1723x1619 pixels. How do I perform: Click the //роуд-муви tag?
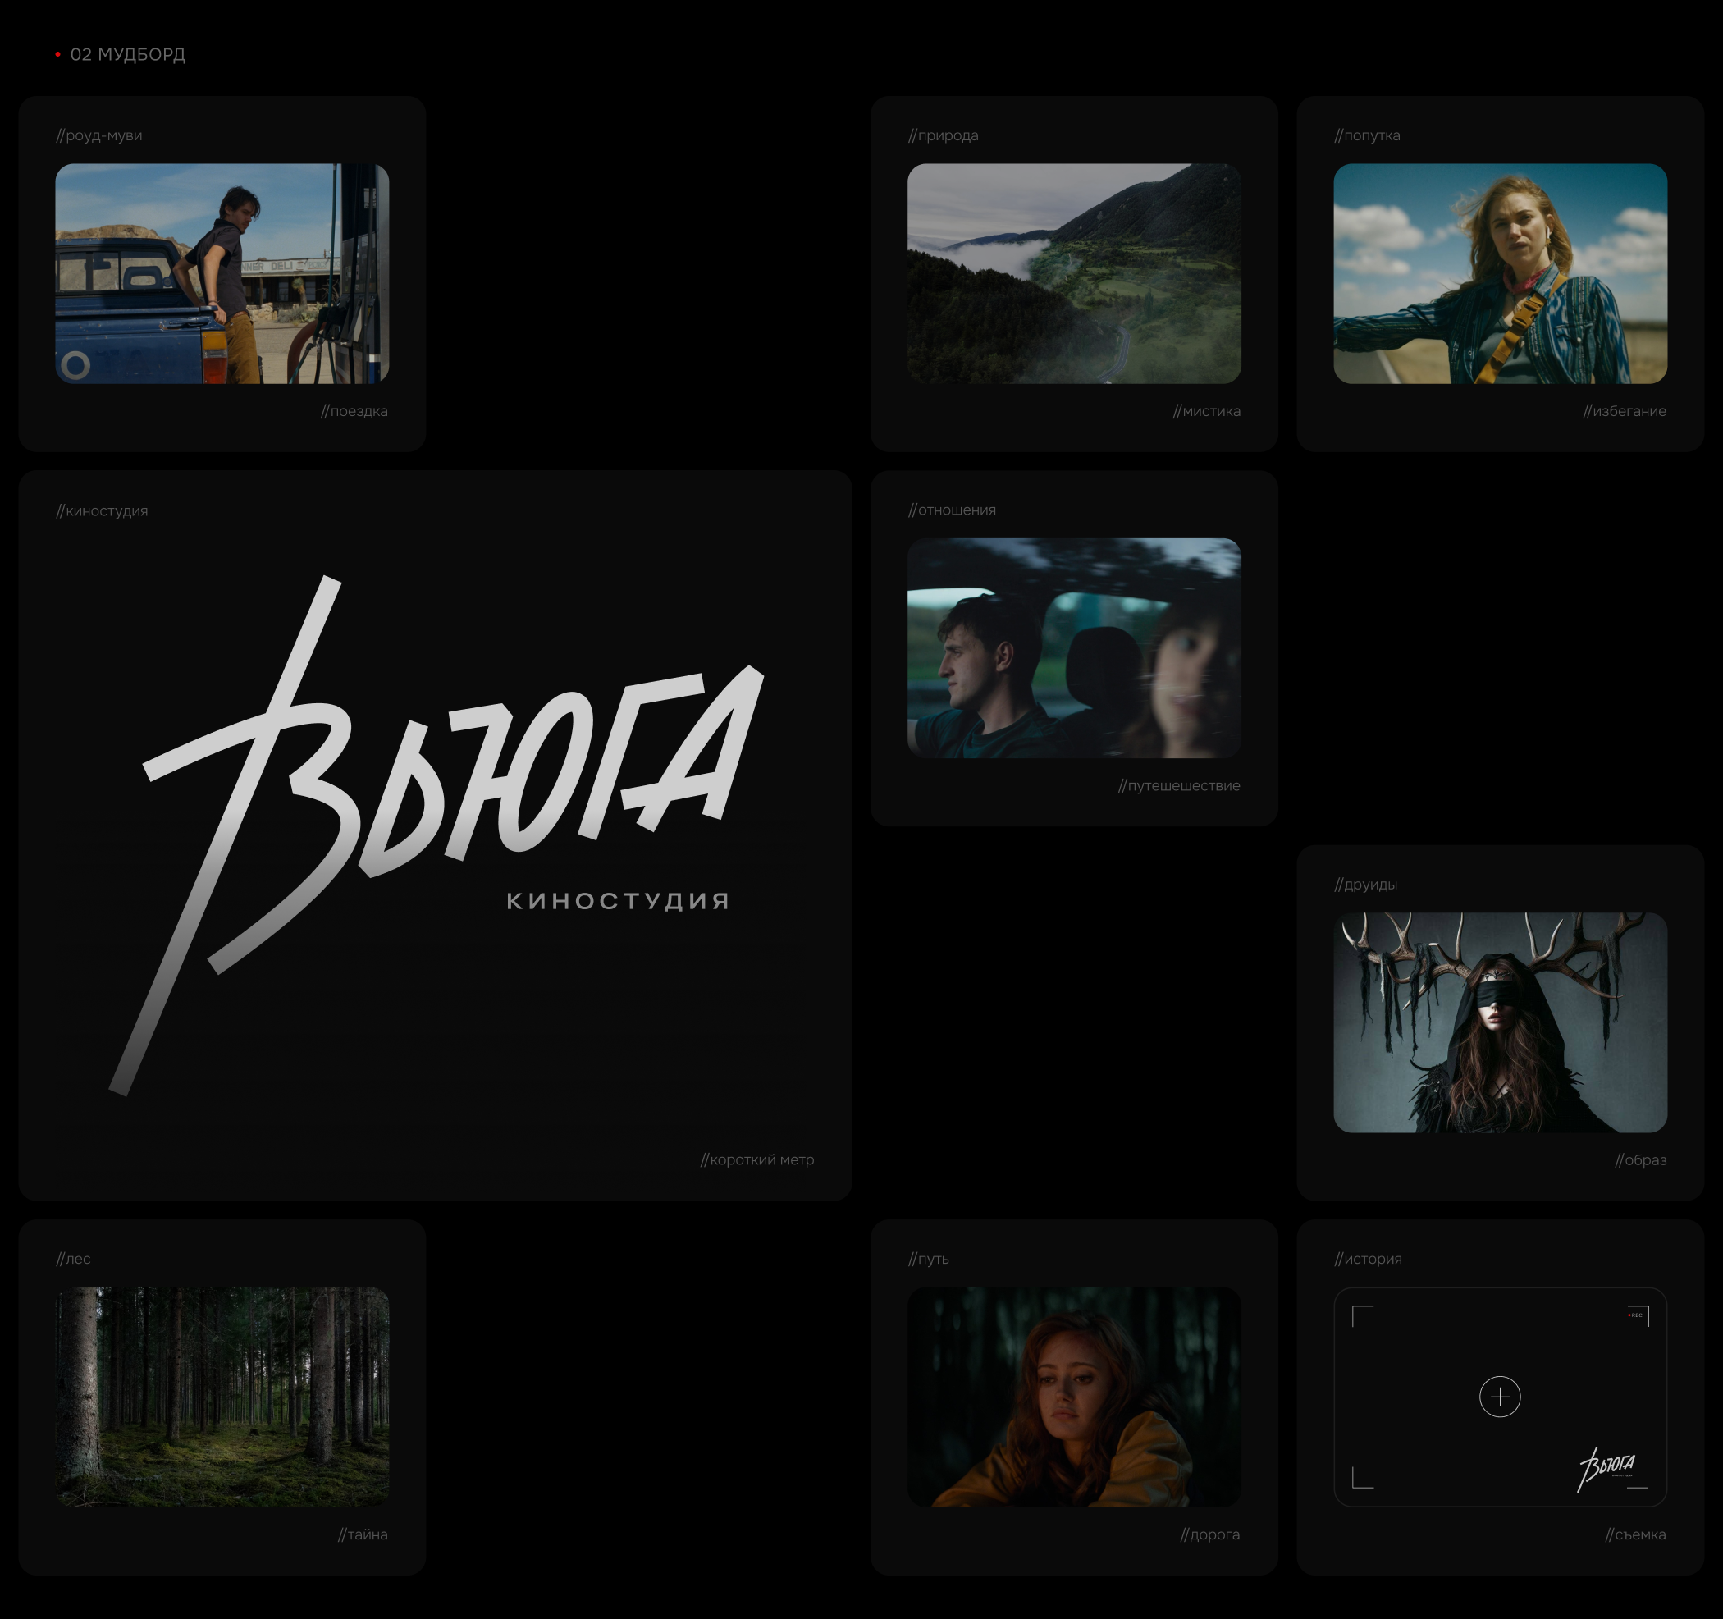99,135
